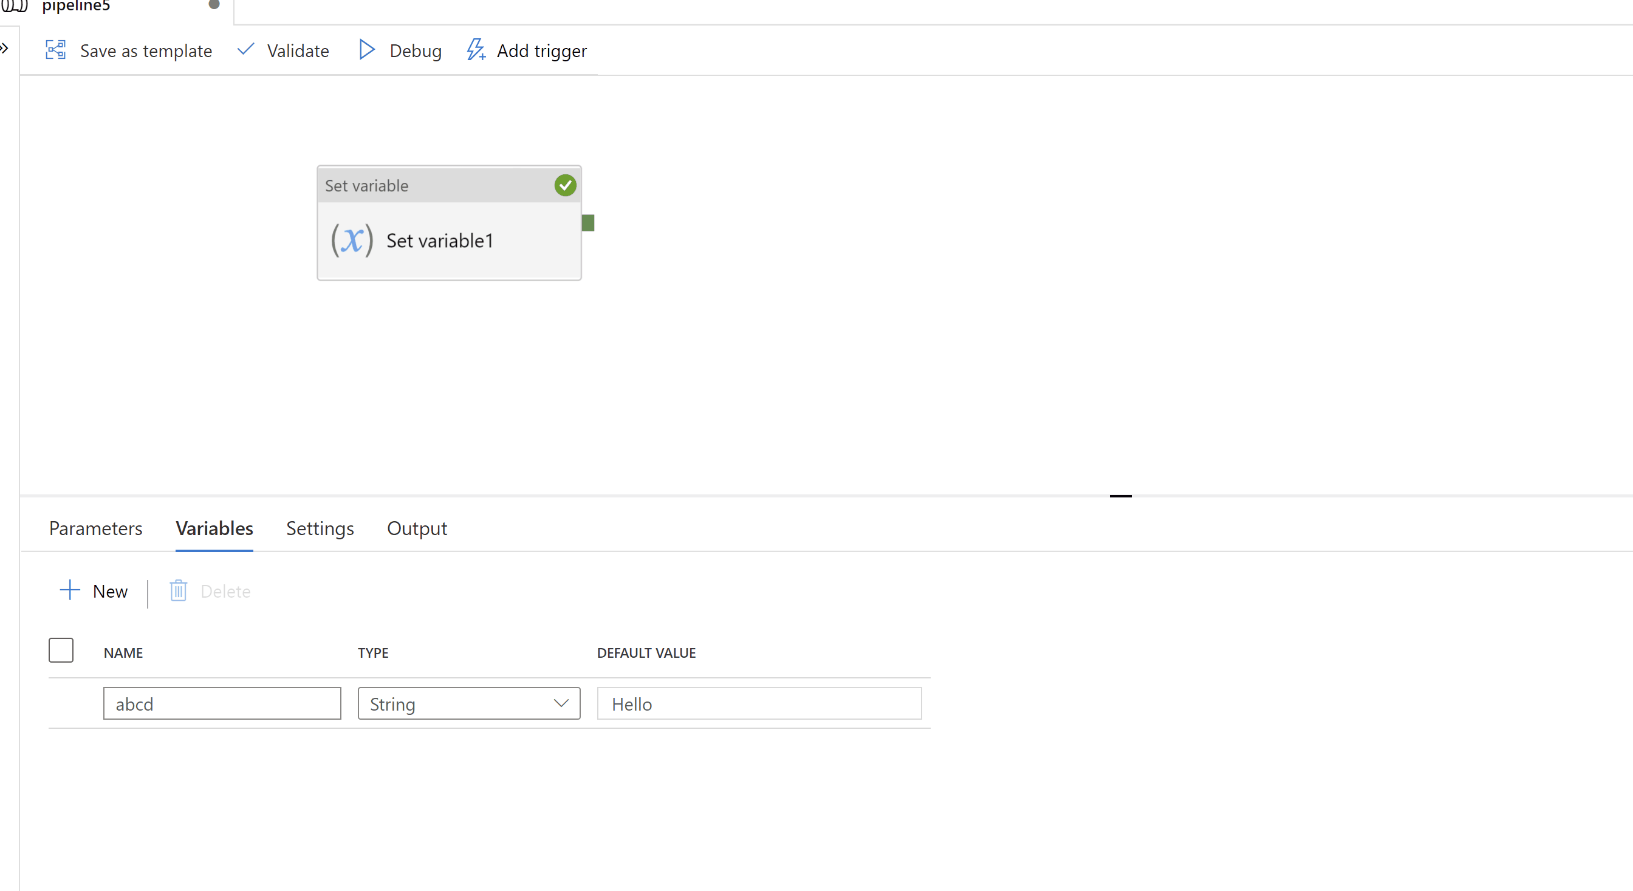Click the New button to add variable
Screen dimensions: 1633x891
pos(95,590)
